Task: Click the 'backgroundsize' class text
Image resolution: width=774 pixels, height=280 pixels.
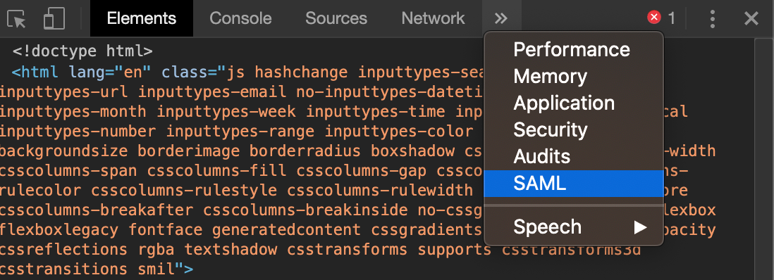Action: 63,151
